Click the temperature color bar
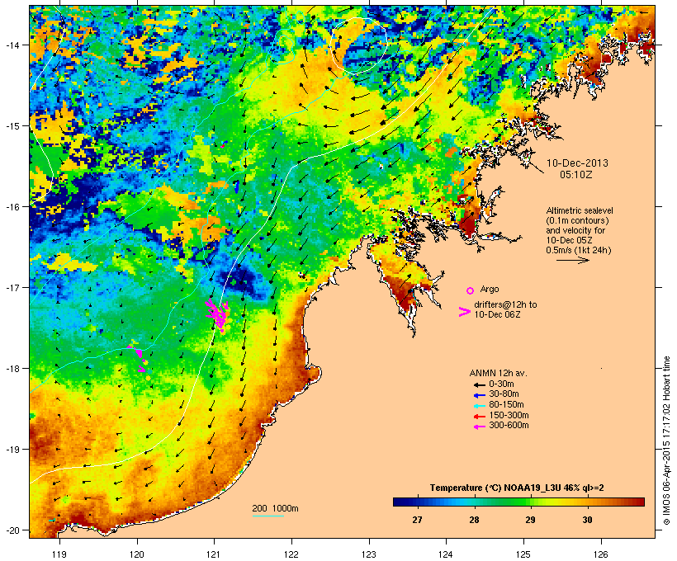Screen dimensions: 677x561 coord(518,502)
